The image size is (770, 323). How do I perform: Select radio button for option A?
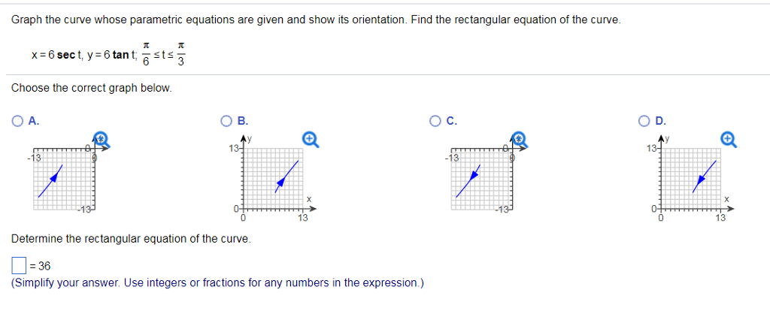[x=18, y=121]
